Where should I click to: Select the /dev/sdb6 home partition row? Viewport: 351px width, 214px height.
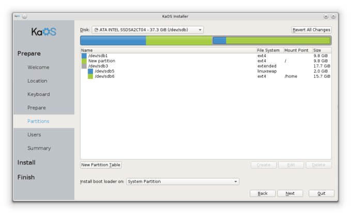click(x=206, y=76)
